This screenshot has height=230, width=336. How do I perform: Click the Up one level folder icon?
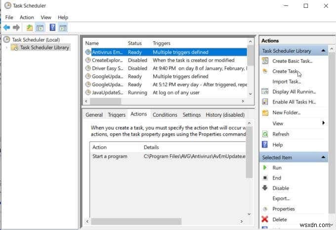pyautogui.click(x=30, y=28)
